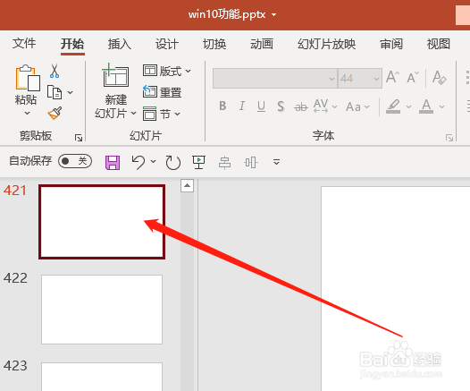
Task: Click the Cut scissors icon
Action: (x=55, y=71)
